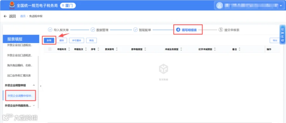Select 外贸企业调整申报申.. sidebar item
Viewport: 286px width, 123px height.
pos(20,95)
